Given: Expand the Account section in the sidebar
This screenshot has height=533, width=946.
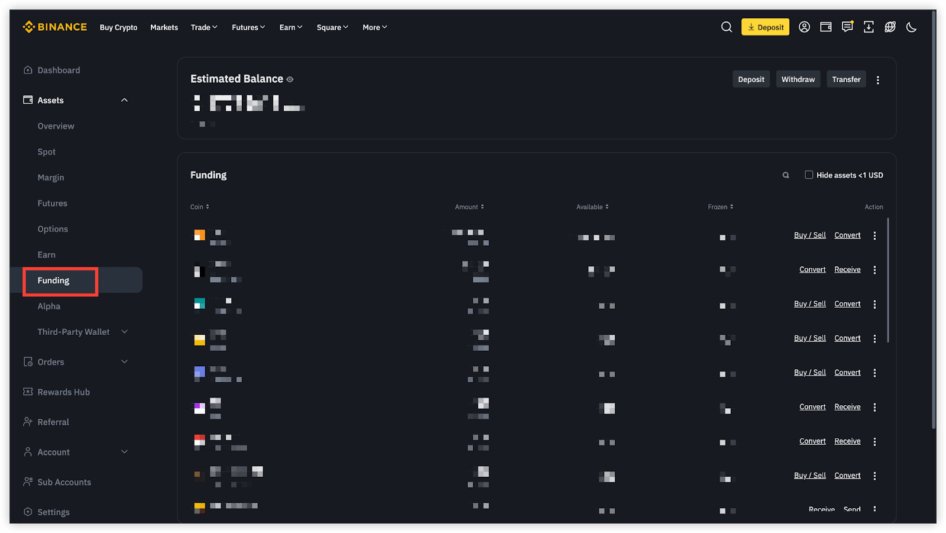Looking at the screenshot, I should [x=124, y=452].
